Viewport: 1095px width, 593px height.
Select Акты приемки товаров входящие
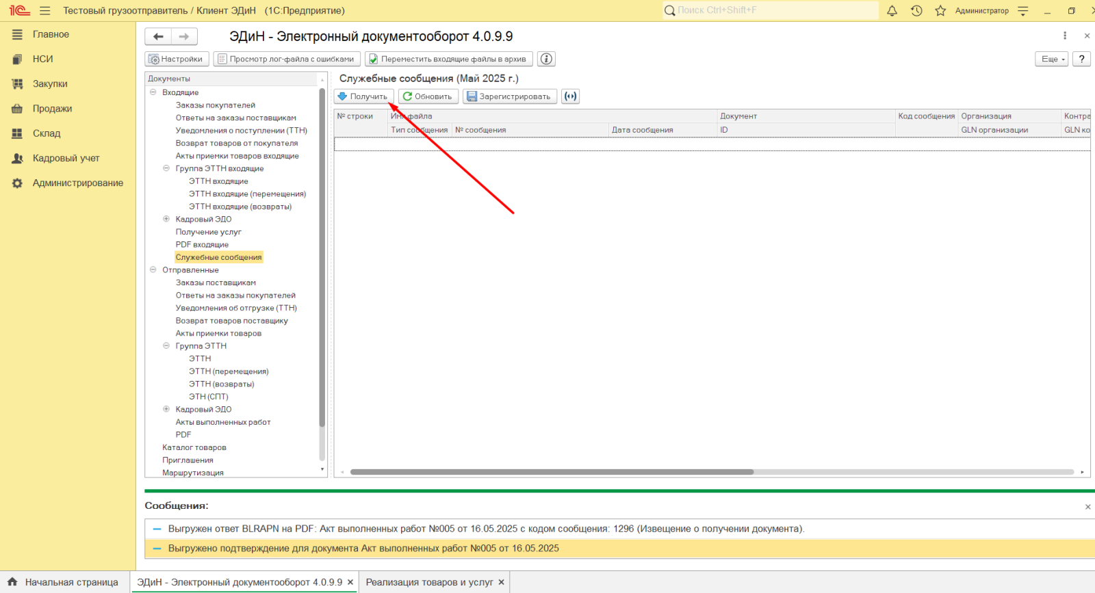[237, 156]
